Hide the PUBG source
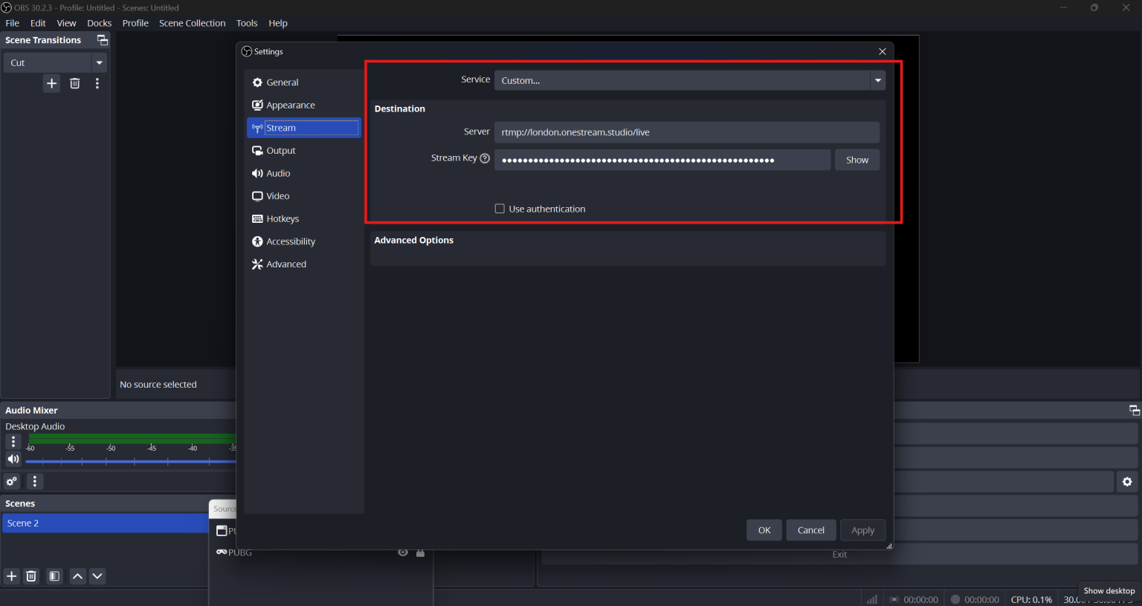Viewport: 1142px width, 606px height. (402, 553)
